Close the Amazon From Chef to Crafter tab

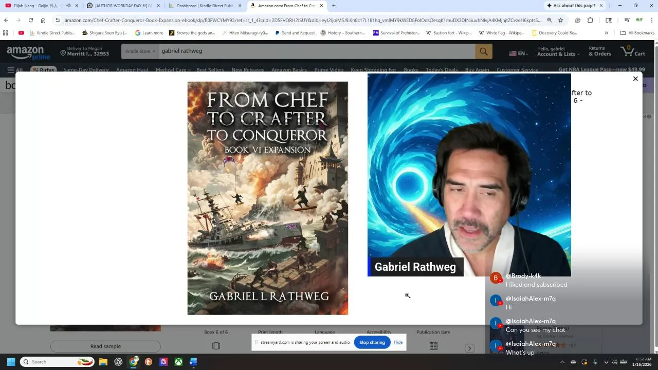click(x=321, y=6)
